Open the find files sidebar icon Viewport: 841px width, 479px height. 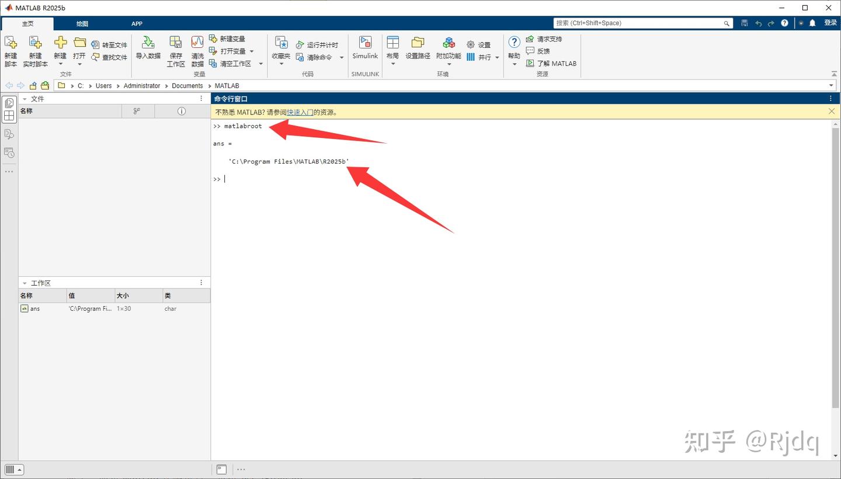click(x=9, y=134)
